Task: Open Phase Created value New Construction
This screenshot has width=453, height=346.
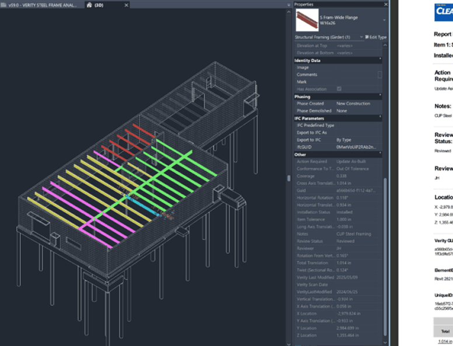Action: (x=353, y=104)
